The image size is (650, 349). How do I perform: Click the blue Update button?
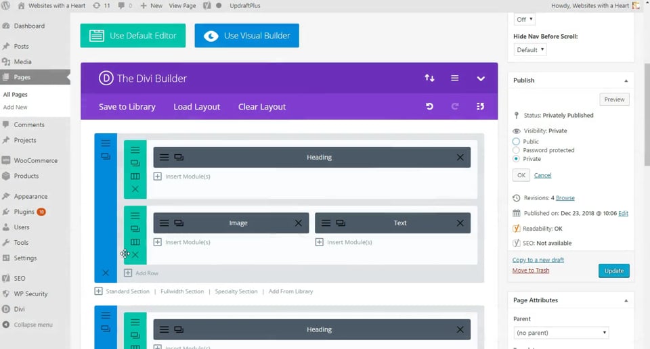pos(614,271)
